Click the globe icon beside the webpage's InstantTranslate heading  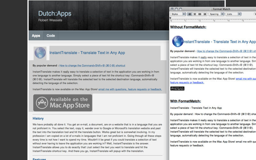(x=40, y=52)
